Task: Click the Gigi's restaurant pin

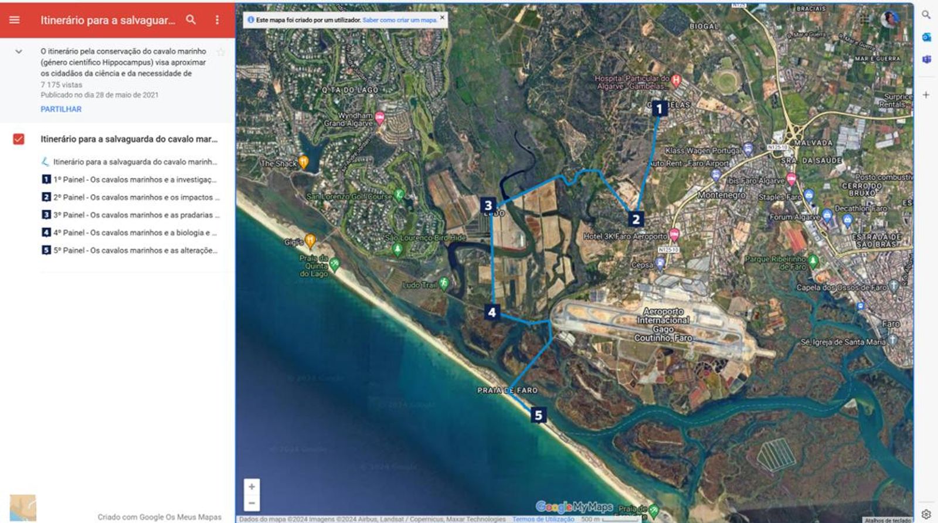Action: coord(310,240)
